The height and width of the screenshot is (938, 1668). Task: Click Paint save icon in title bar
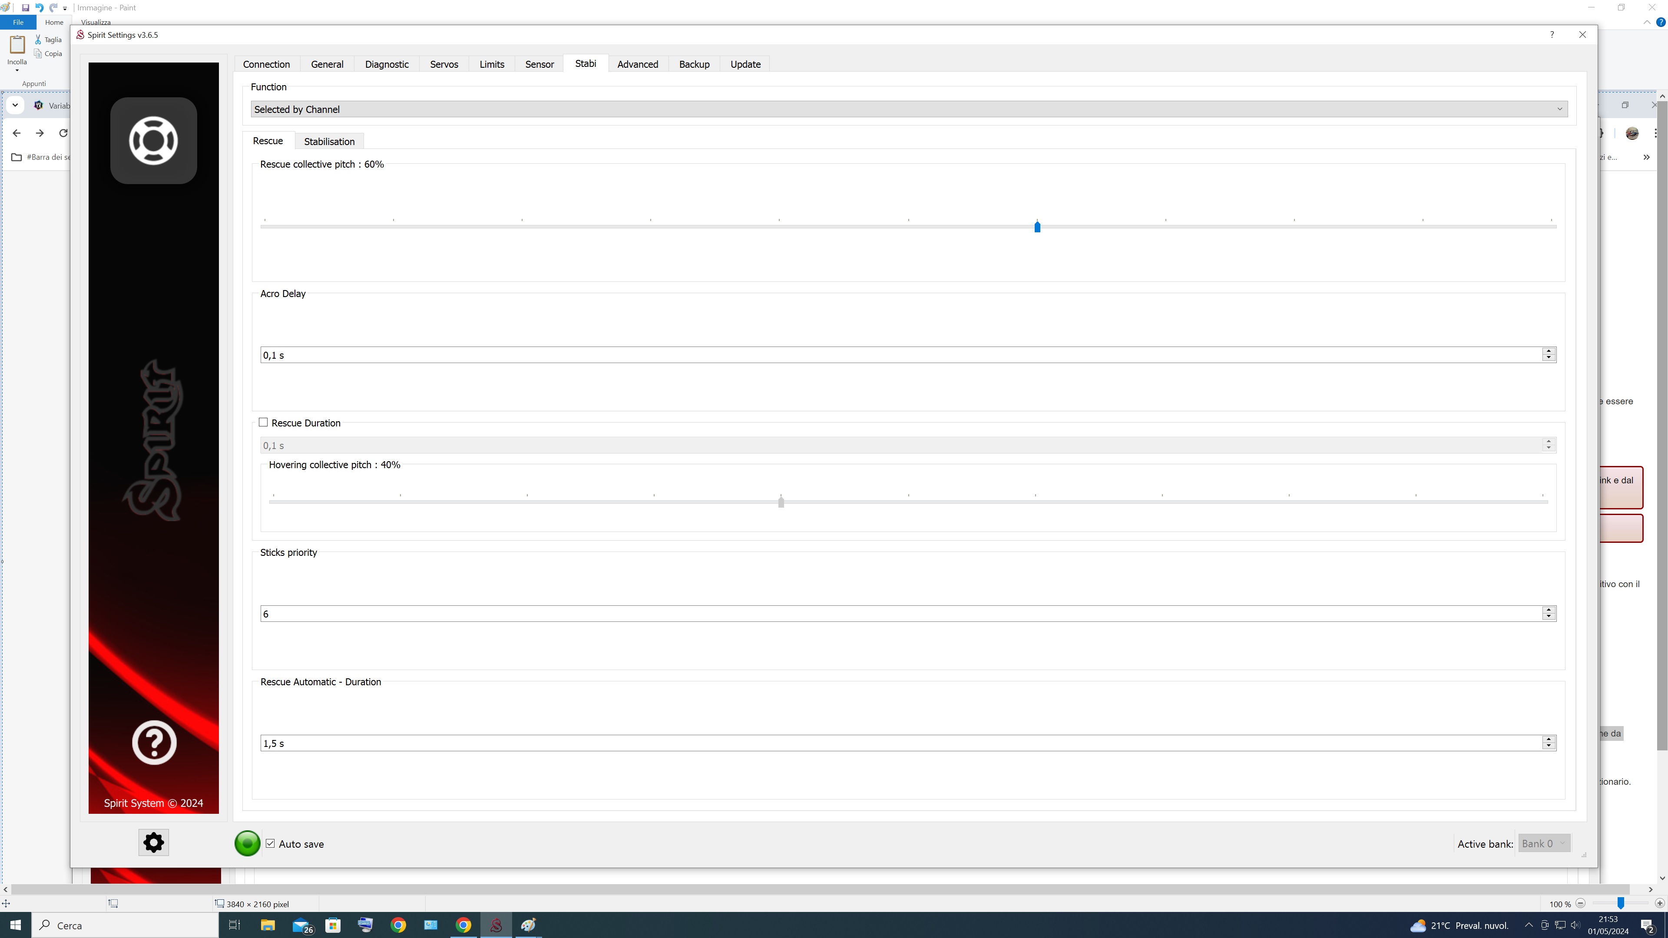[x=25, y=8]
